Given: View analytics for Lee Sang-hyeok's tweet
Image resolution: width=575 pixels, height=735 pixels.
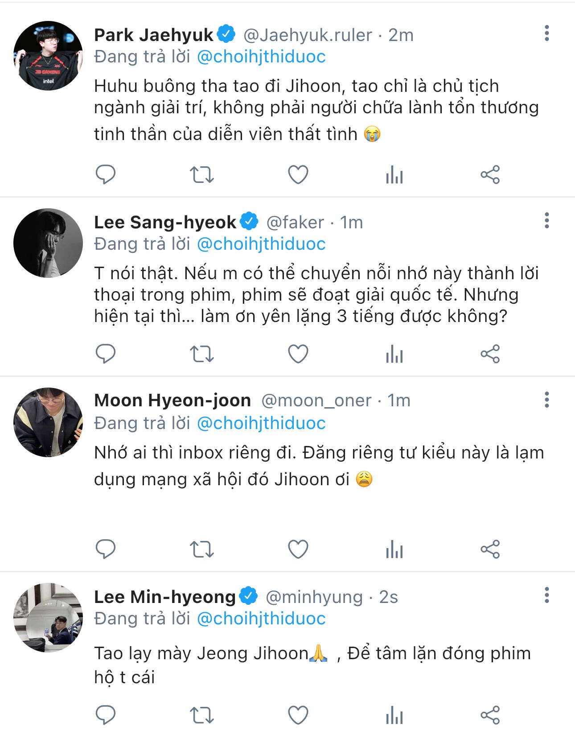Looking at the screenshot, I should [394, 354].
